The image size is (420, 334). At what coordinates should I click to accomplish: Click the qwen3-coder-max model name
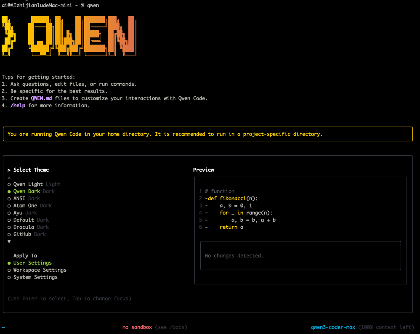pos(333,327)
